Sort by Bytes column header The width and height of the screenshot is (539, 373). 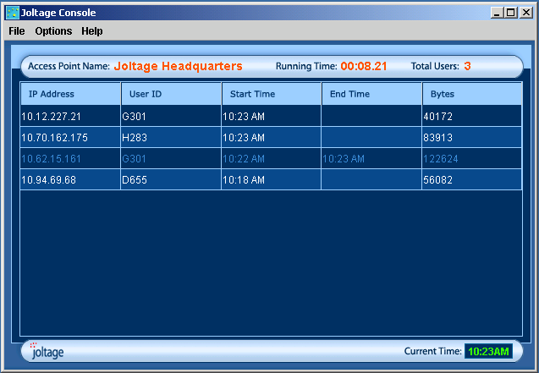pyautogui.click(x=472, y=94)
